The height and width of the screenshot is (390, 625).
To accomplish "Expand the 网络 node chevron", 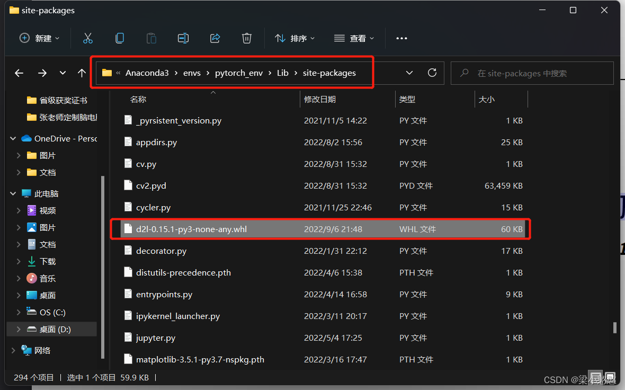I will click(13, 350).
